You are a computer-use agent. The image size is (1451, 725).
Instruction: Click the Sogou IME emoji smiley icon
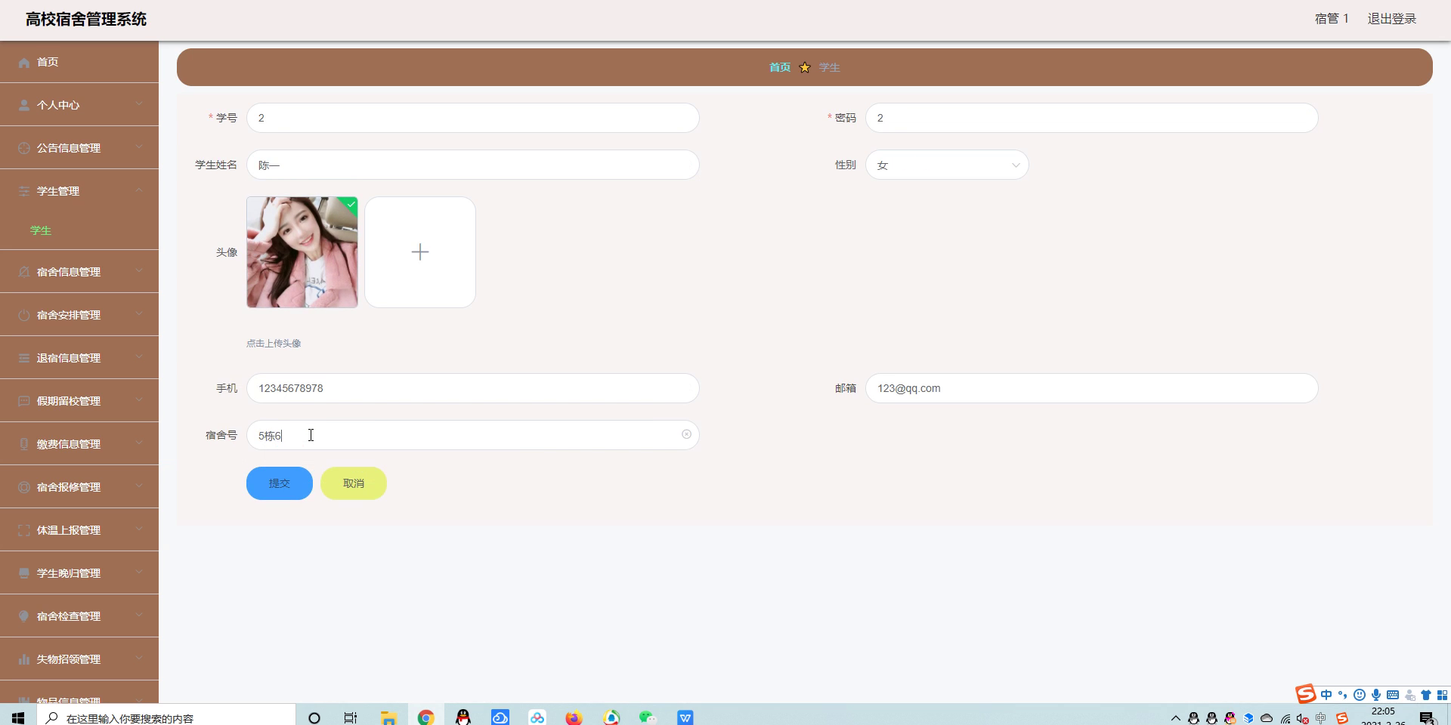(x=1360, y=695)
